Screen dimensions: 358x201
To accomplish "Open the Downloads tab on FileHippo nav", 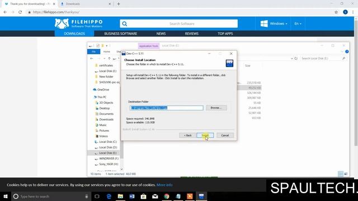I will (x=74, y=33).
